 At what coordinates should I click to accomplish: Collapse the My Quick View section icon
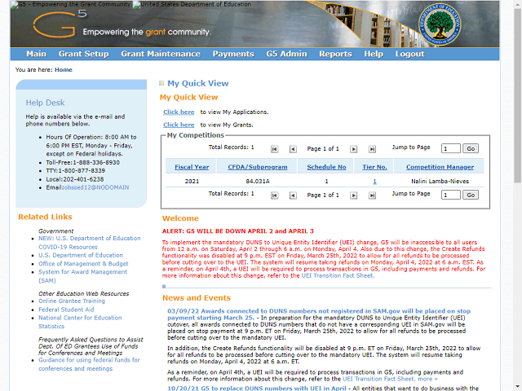pos(161,83)
